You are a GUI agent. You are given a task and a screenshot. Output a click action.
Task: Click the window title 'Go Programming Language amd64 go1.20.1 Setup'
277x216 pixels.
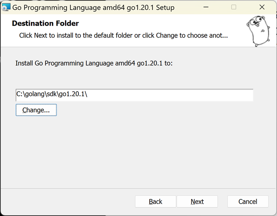coord(93,8)
